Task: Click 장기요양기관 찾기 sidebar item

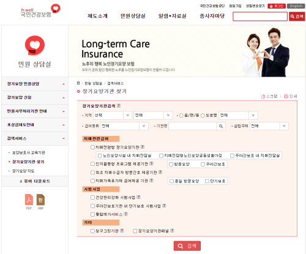Action: (x=28, y=162)
